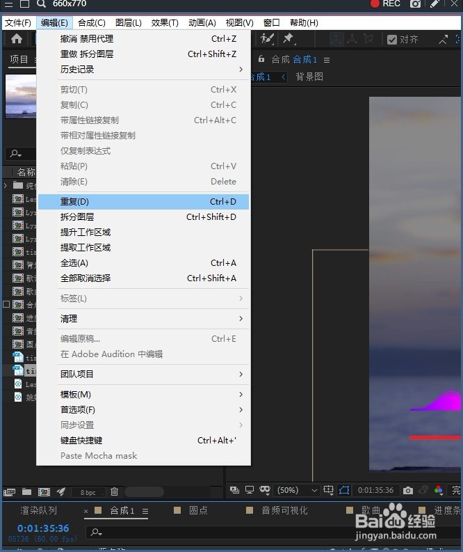Image resolution: width=463 pixels, height=552 pixels.
Task: Toggle the composition viewer lock icon
Action: [261, 58]
